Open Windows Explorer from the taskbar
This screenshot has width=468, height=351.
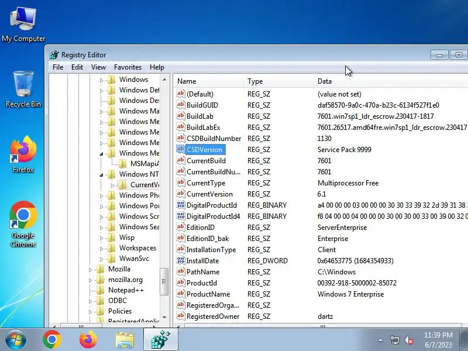pyautogui.click(x=125, y=340)
